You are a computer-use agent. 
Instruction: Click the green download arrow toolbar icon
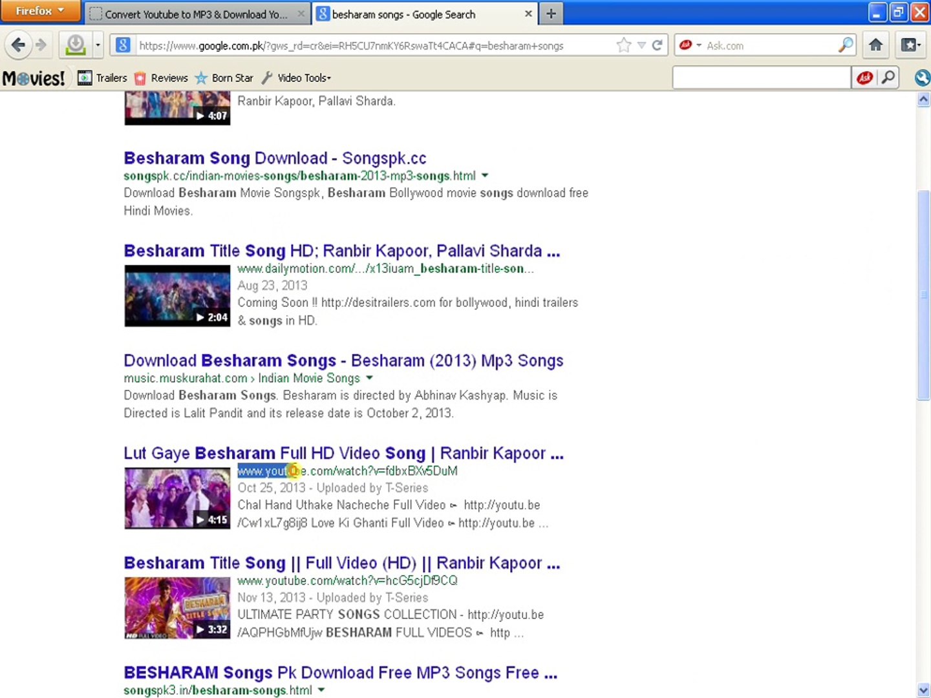pos(76,45)
